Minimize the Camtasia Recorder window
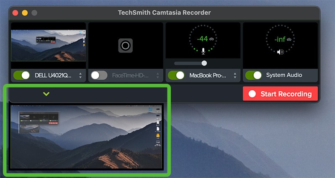Viewport: 335px width, 178px height. (25, 13)
